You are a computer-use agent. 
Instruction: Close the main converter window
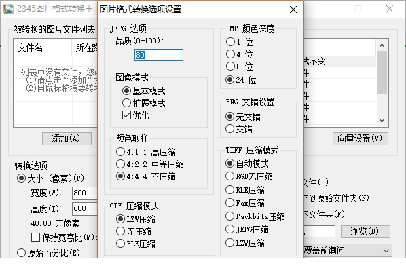[x=390, y=9]
